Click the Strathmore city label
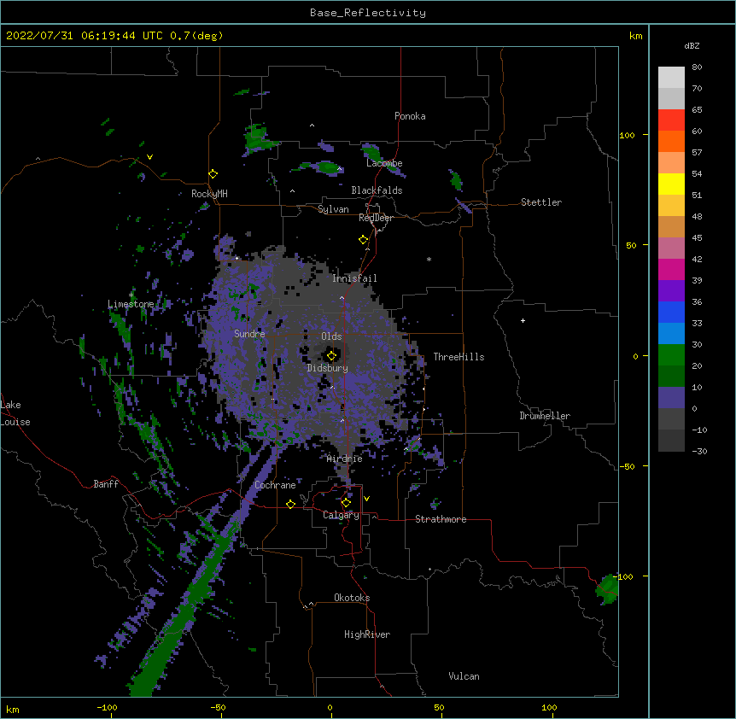736x719 pixels. [x=441, y=519]
